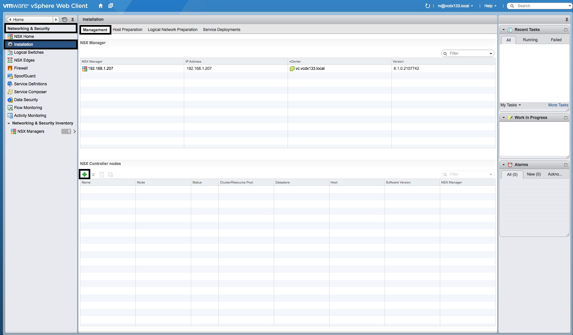573x335 pixels.
Task: Go to SpoofGuard settings
Action: (x=24, y=76)
